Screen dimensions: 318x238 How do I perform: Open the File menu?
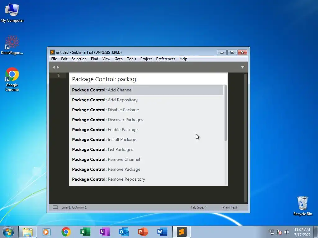click(x=54, y=59)
